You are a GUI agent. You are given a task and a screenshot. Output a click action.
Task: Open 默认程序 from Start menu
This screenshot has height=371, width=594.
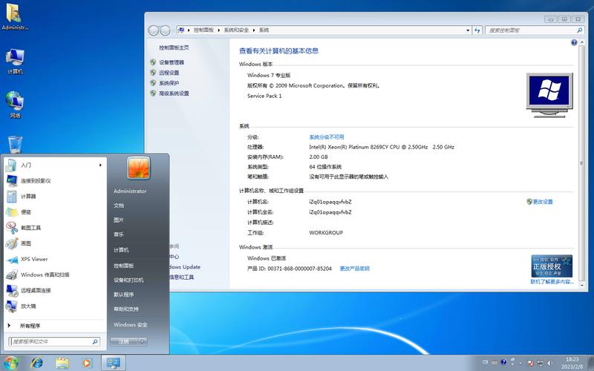tap(123, 295)
